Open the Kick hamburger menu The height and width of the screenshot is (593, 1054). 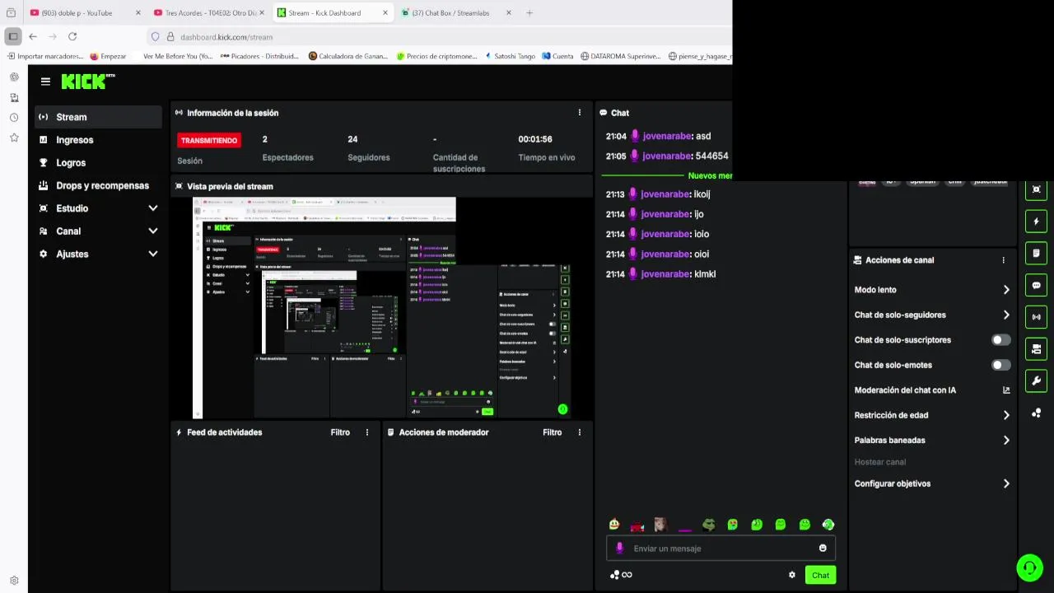click(x=45, y=82)
